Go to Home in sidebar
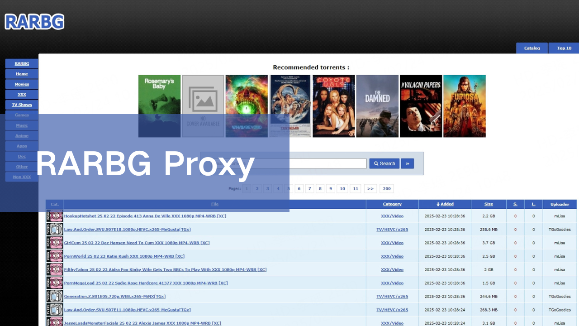 point(22,74)
